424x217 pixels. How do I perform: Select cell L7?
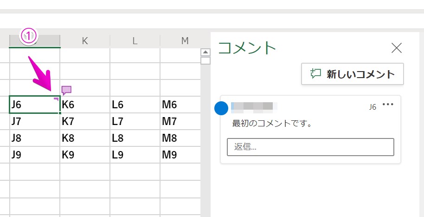(x=135, y=122)
